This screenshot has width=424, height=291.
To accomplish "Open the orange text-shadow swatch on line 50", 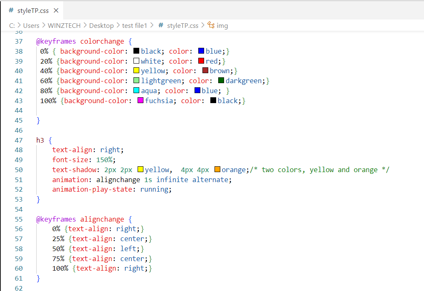I will click(217, 169).
